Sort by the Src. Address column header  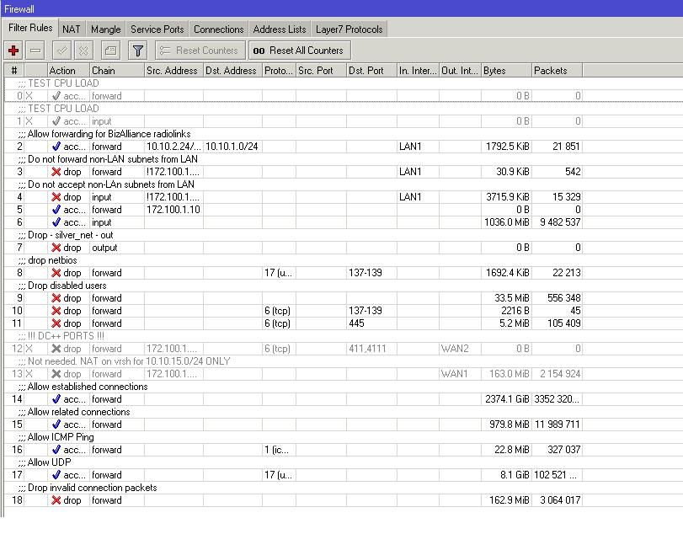pyautogui.click(x=173, y=71)
